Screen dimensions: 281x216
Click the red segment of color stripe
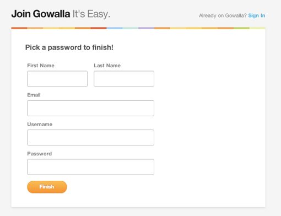(x=99, y=28)
